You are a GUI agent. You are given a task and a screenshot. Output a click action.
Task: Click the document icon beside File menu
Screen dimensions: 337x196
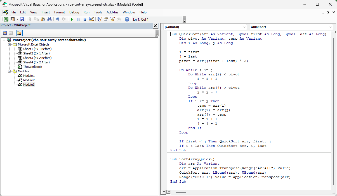6,12
